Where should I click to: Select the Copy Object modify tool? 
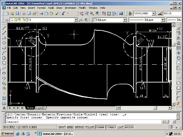[179, 33]
